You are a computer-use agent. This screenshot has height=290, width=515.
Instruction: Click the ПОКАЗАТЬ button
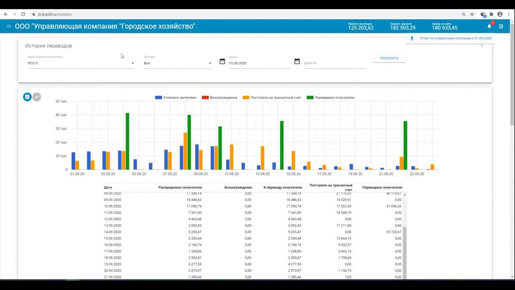(x=389, y=58)
